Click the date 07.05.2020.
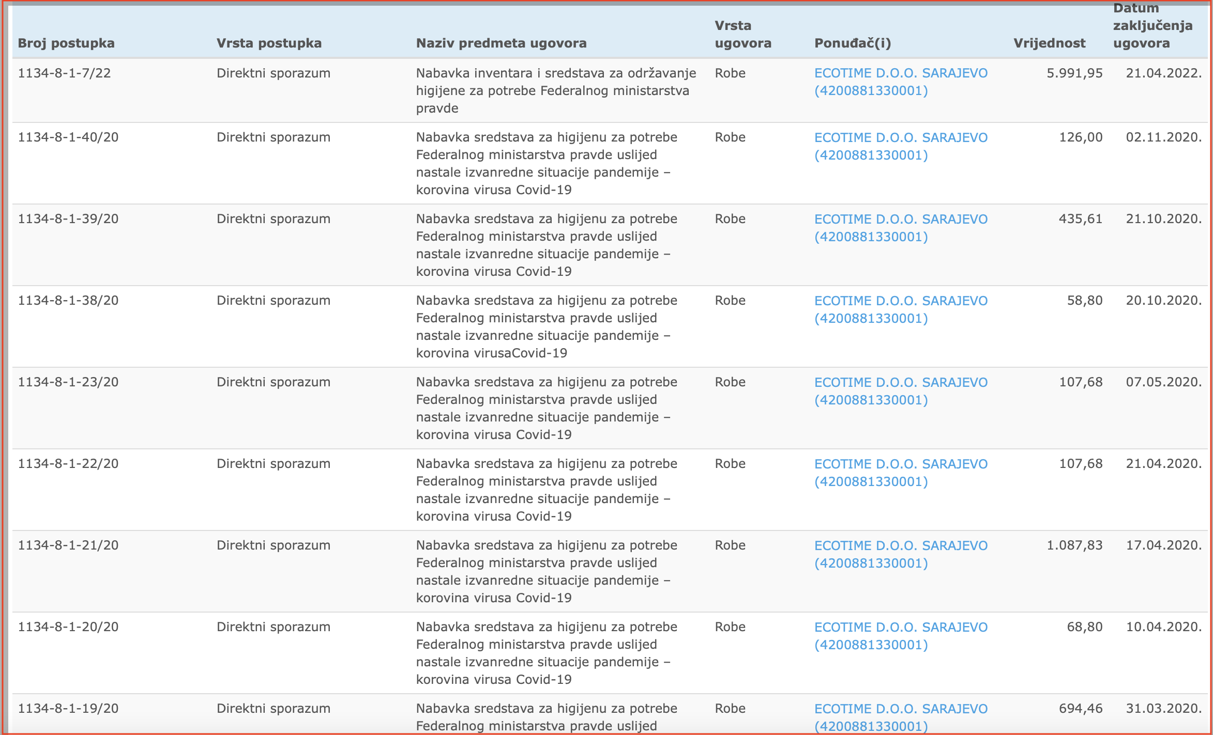The height and width of the screenshot is (735, 1213). tap(1164, 383)
